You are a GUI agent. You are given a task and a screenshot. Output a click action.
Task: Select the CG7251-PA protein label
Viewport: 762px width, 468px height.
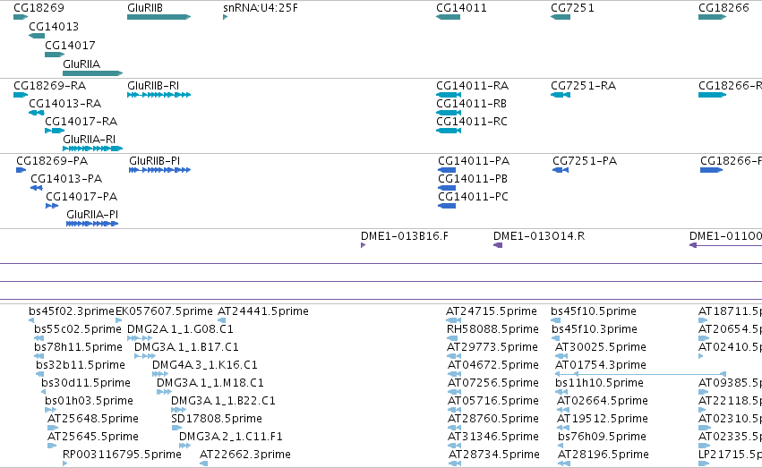point(585,161)
